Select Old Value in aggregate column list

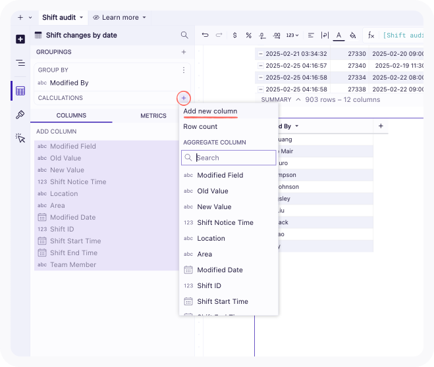[229, 191]
